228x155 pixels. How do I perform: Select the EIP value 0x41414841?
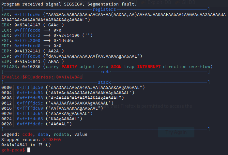click(x=27, y=62)
